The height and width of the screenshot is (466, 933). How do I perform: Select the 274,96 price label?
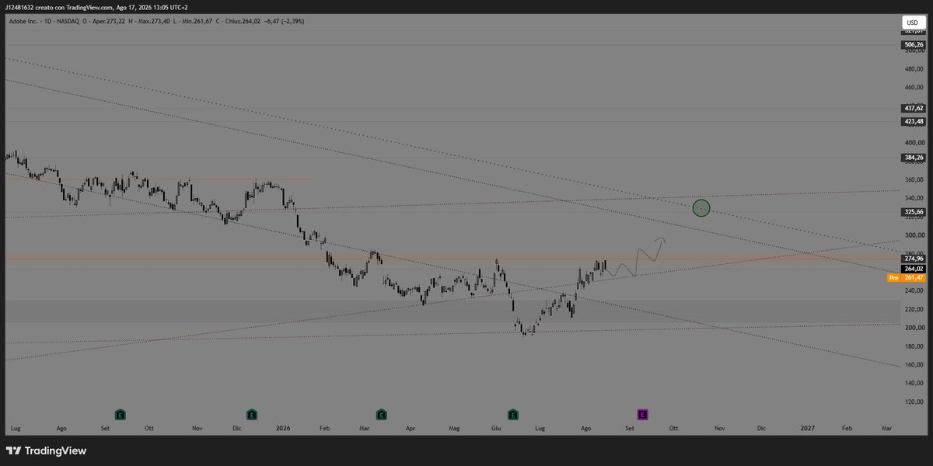pos(913,258)
